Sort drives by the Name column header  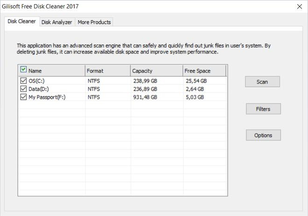point(56,71)
